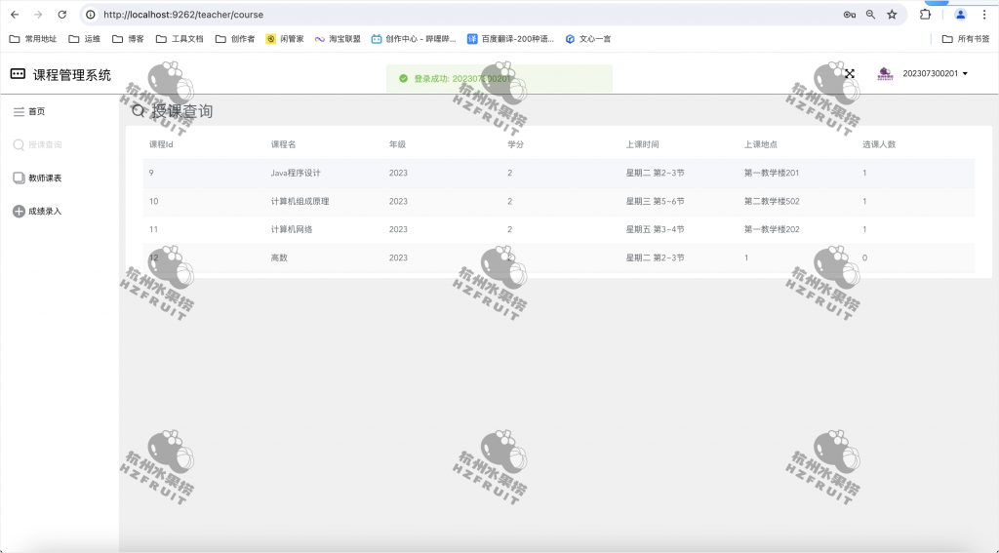
Task: Open the Chrome profile avatar
Action: point(960,14)
